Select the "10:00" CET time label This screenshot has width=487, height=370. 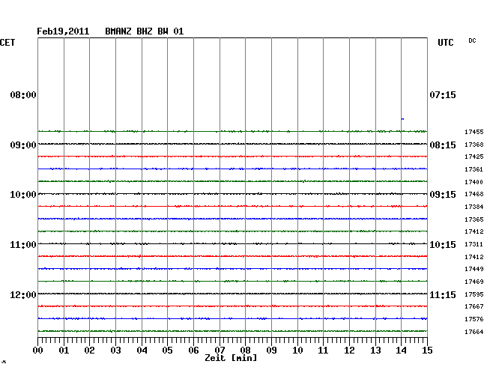pyautogui.click(x=23, y=195)
